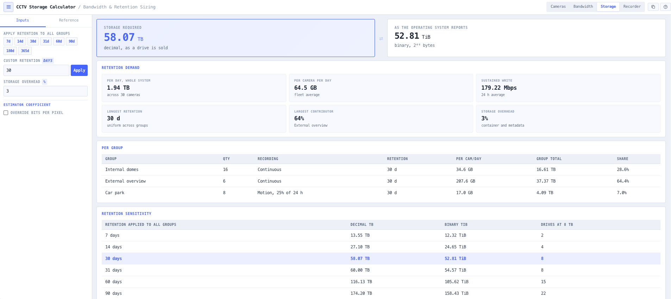Click the 4.09 TB group total value
The width and height of the screenshot is (671, 299).
coord(545,193)
